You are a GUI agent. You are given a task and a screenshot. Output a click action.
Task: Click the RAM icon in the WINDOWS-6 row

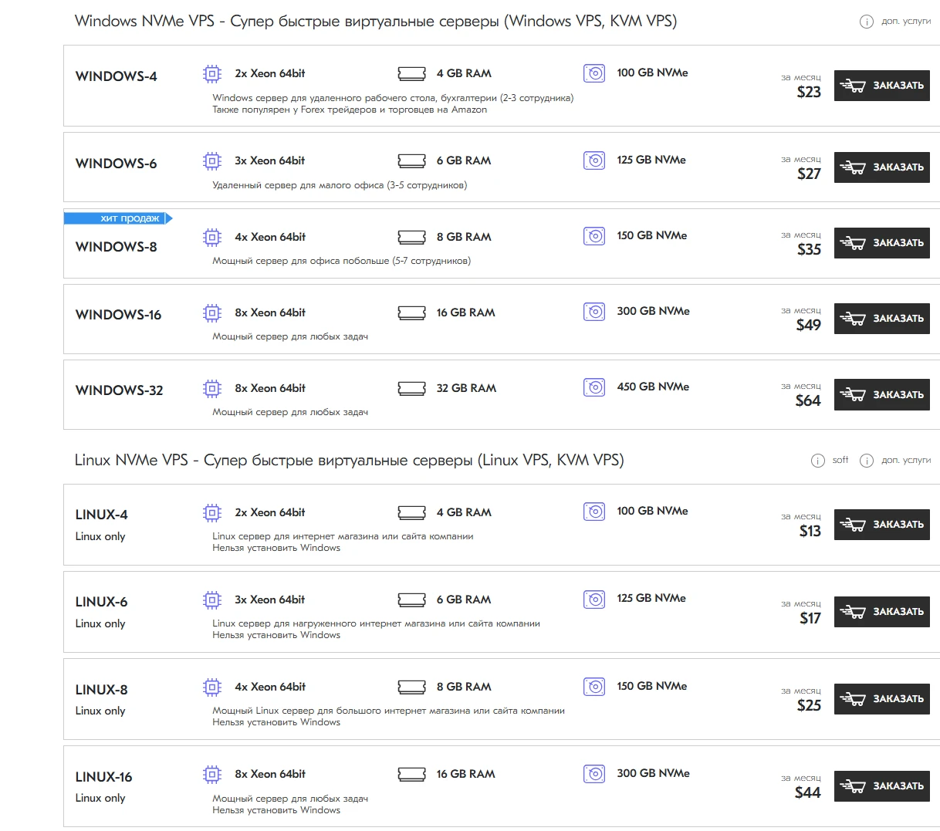(411, 160)
